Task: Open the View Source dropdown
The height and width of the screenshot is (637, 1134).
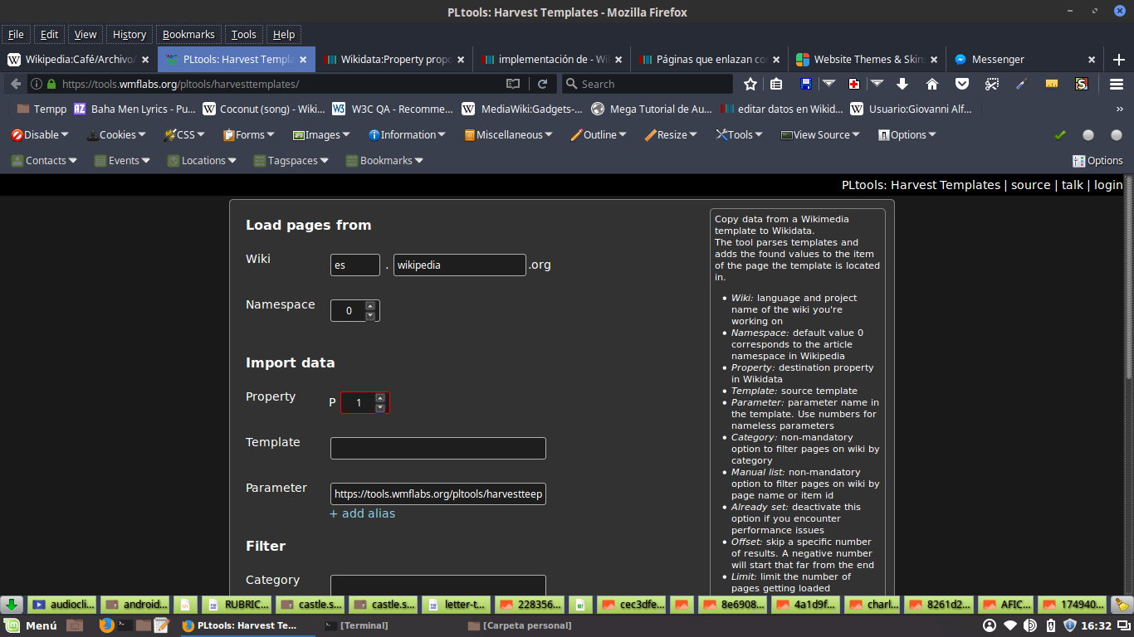Action: 820,135
